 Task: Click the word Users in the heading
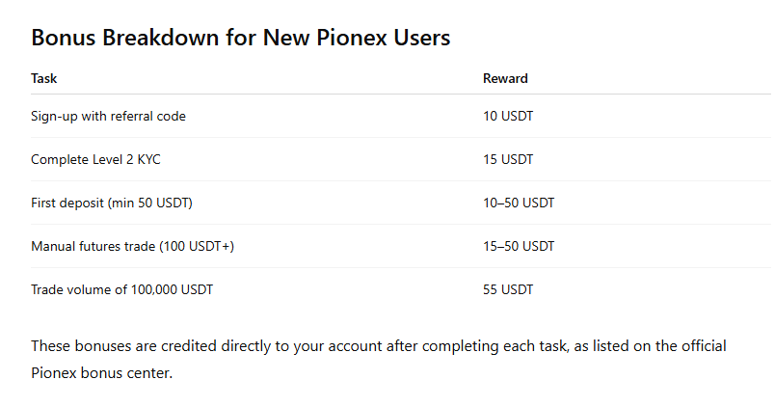422,38
